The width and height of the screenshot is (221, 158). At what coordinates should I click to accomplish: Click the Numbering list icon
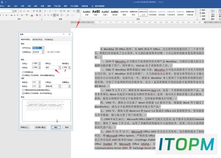[50, 11]
